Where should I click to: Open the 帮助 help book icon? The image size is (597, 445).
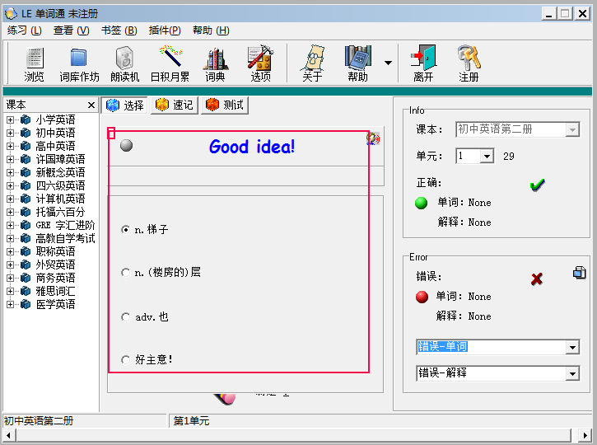[358, 64]
